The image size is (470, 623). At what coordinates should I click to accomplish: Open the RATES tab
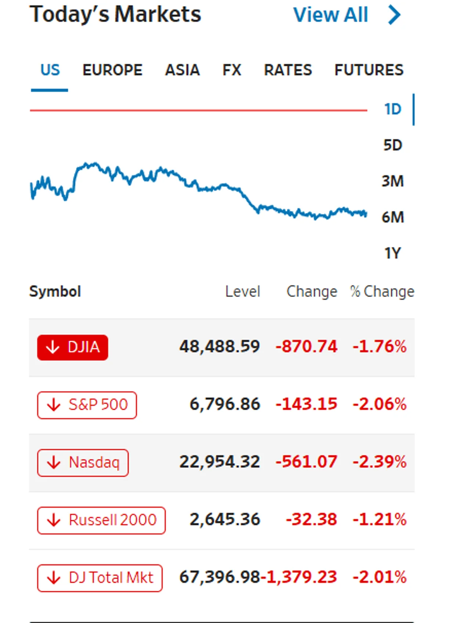tap(288, 70)
